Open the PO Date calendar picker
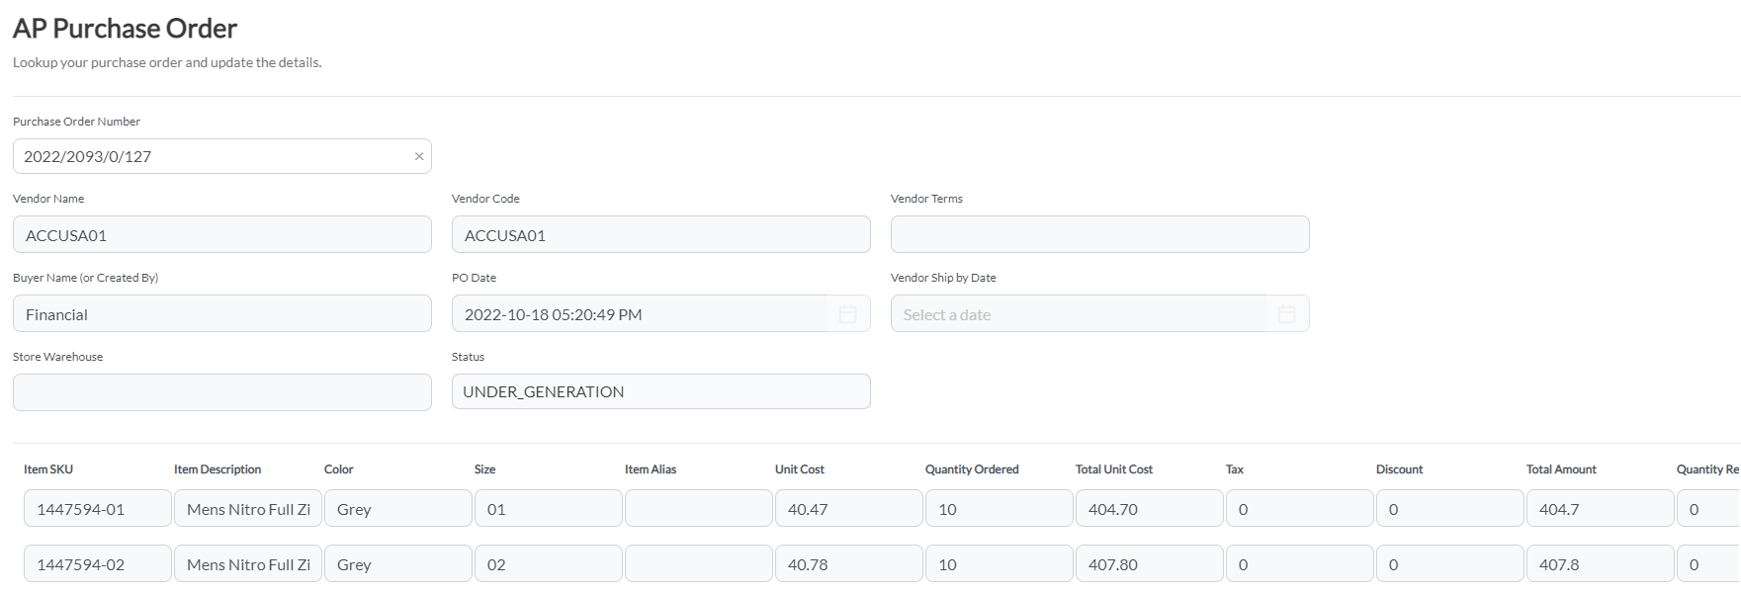 click(847, 314)
